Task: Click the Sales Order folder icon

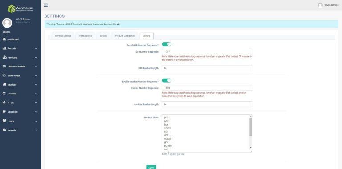Action: (x=4, y=75)
